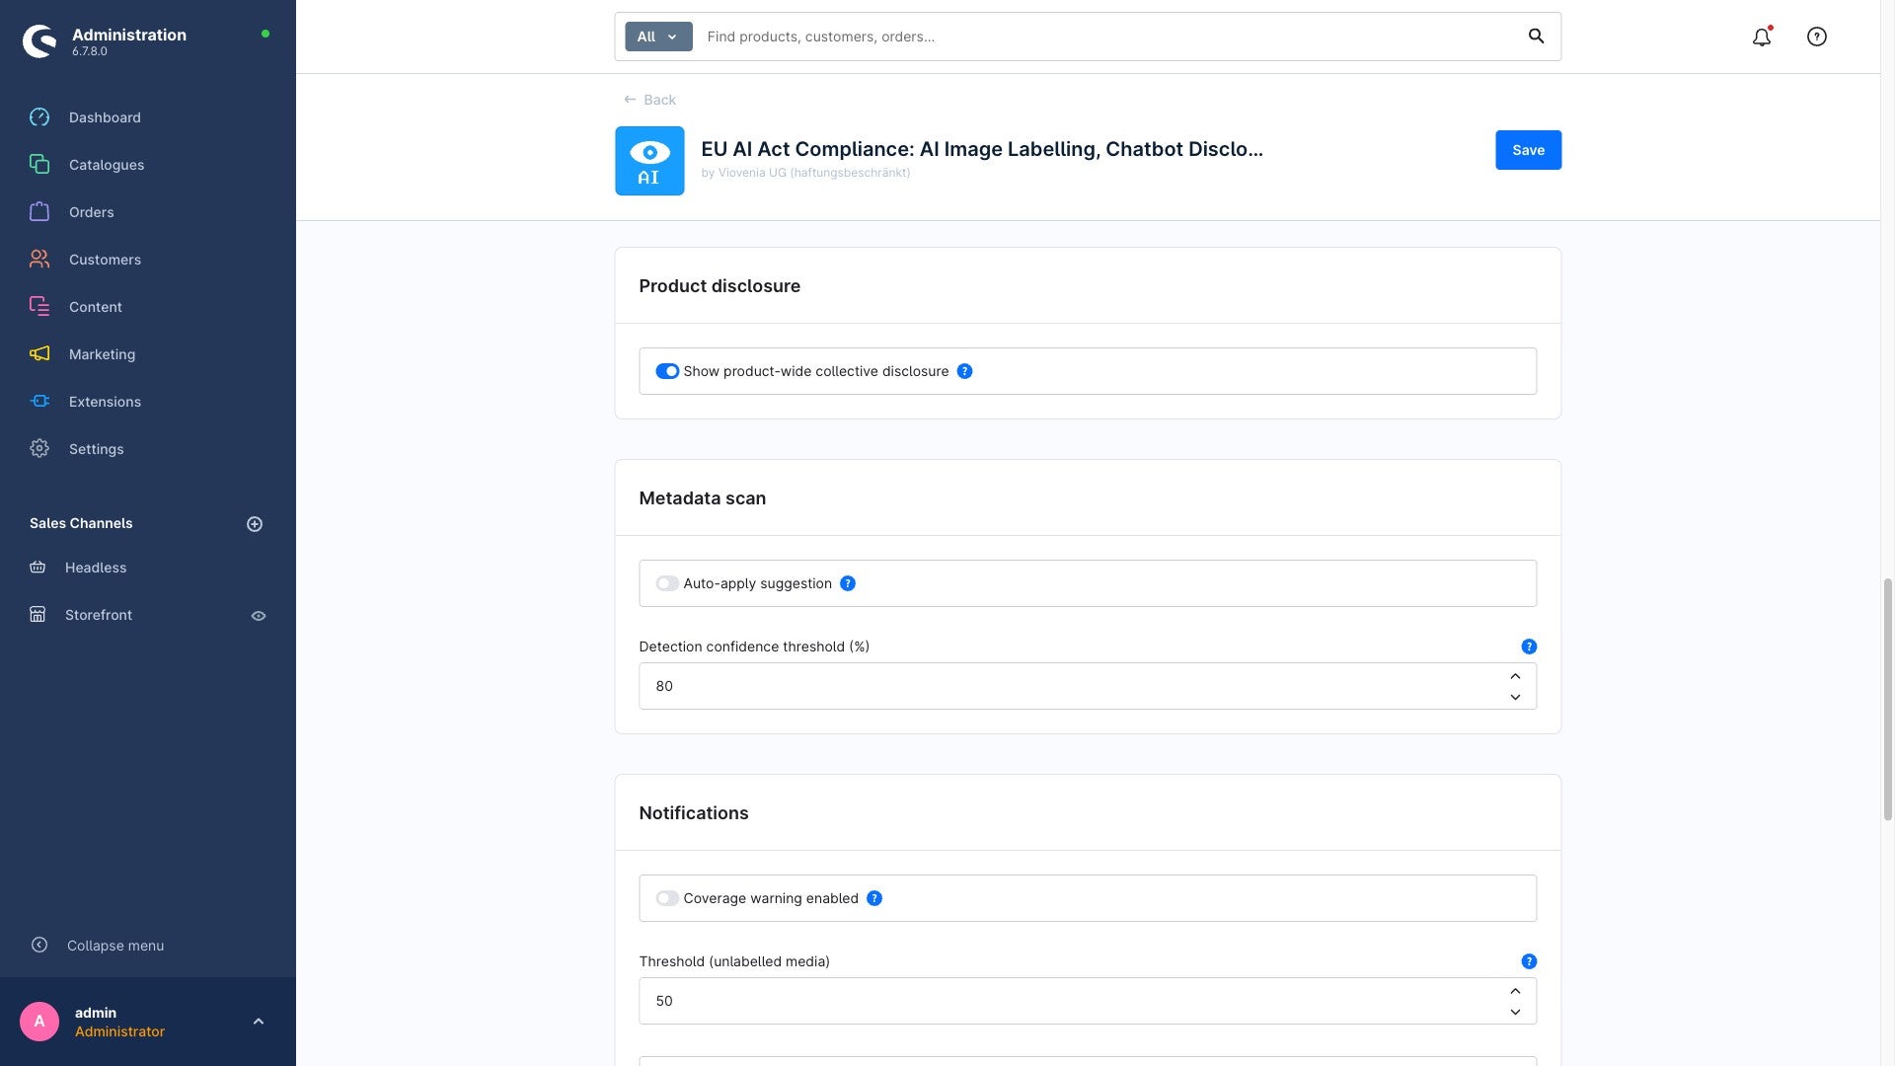
Task: Open the Headless sales channel
Action: coord(96,568)
